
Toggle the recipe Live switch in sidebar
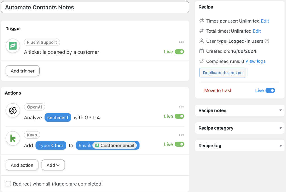(270, 90)
